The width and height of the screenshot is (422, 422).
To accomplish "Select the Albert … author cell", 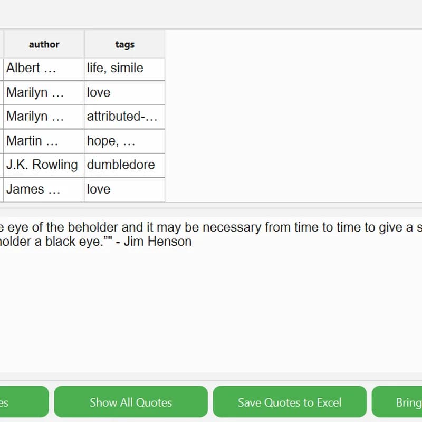I will 44,69.
